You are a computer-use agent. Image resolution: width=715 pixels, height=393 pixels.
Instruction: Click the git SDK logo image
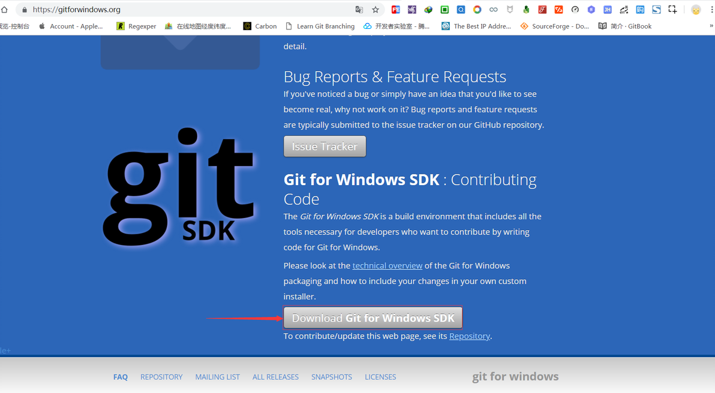179,187
